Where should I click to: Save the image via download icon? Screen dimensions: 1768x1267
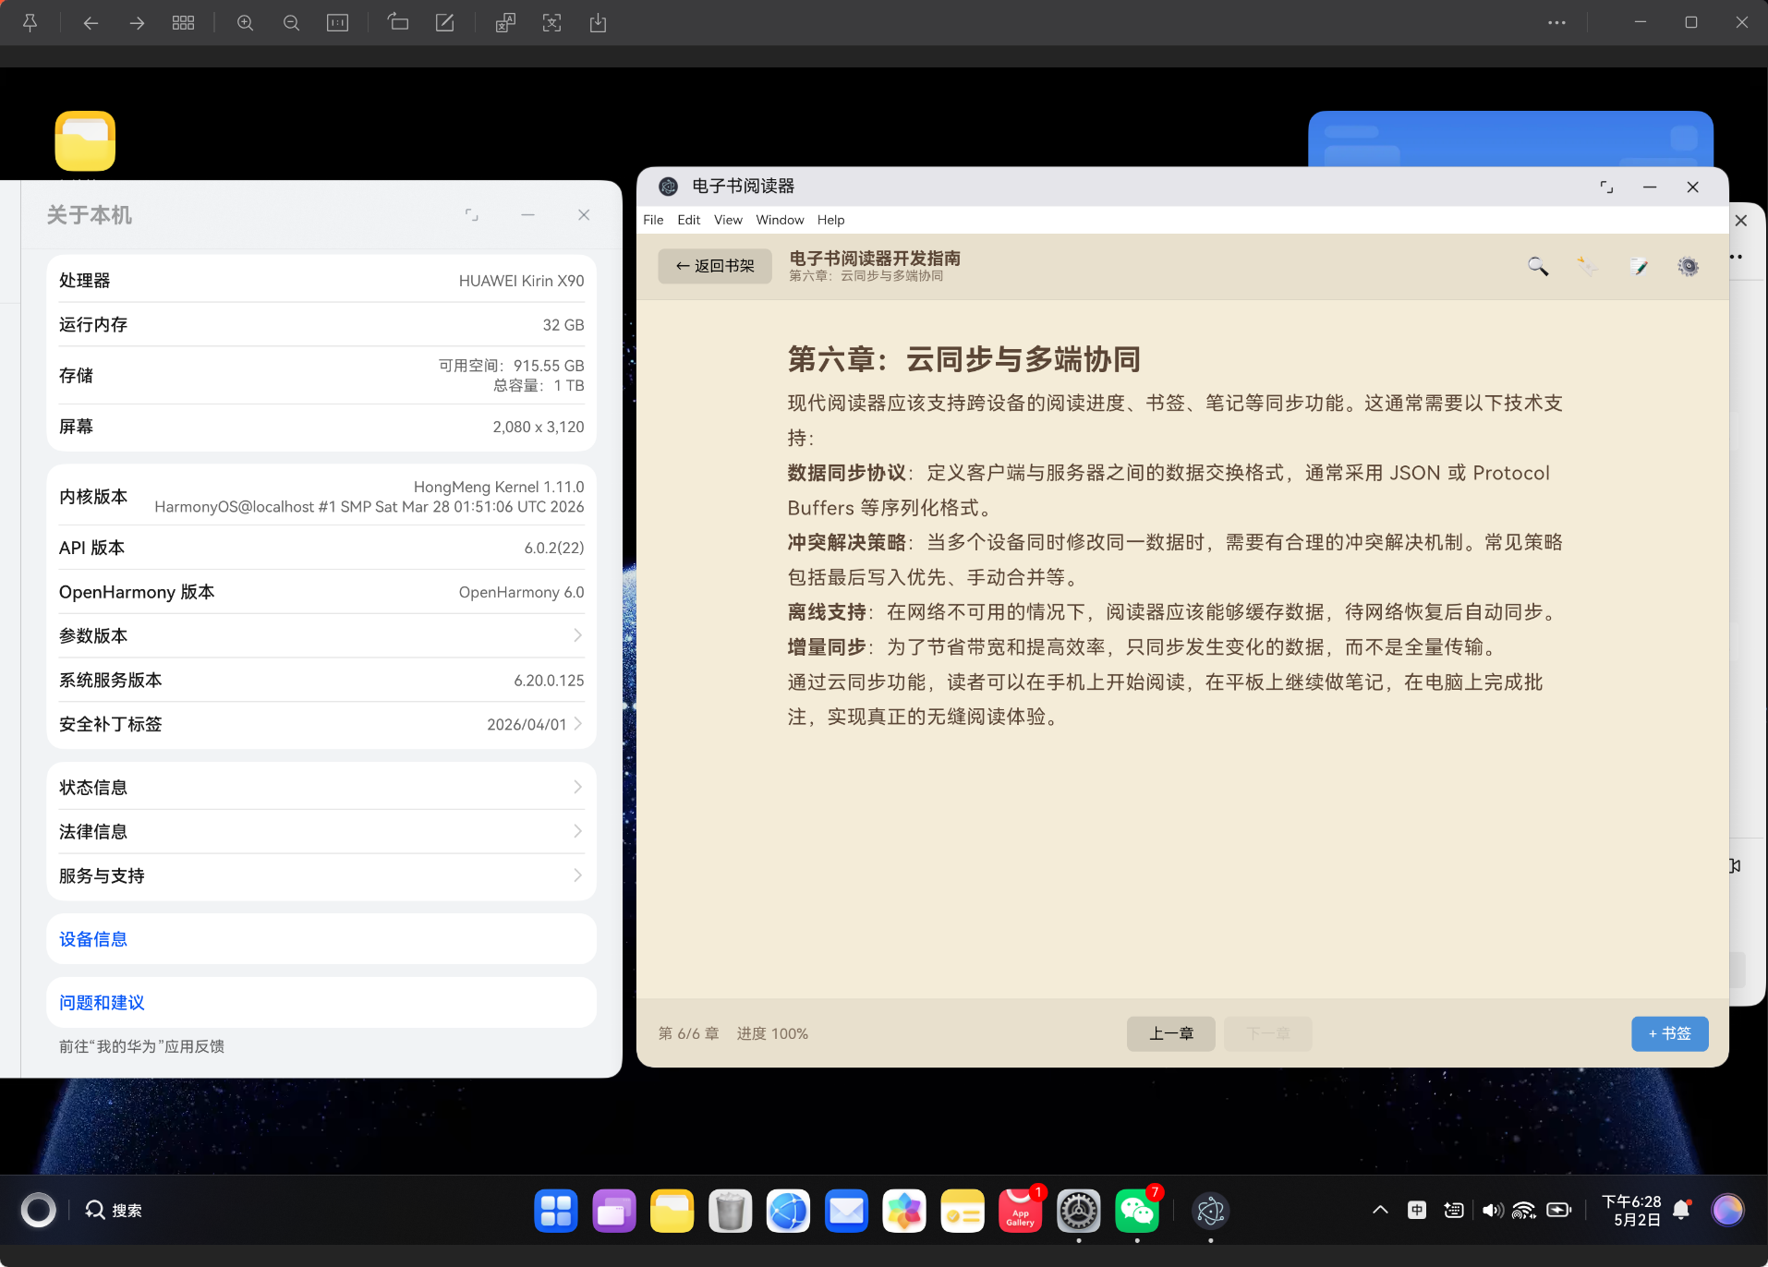[x=598, y=22]
